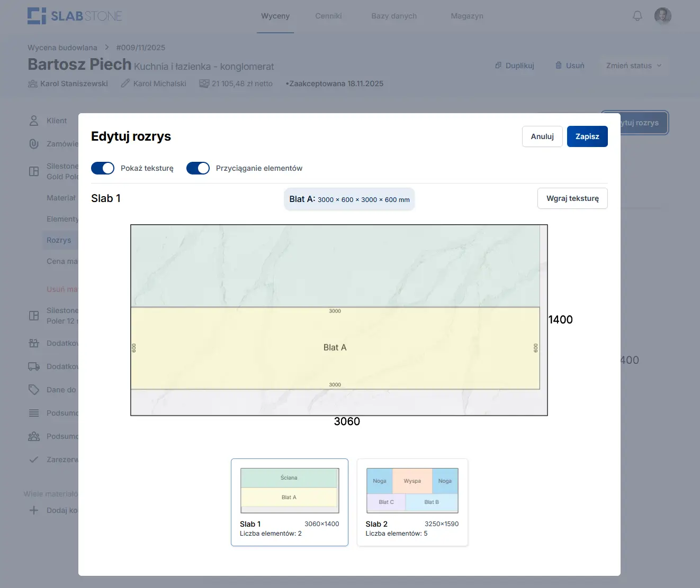
Task: Open user profile avatar
Action: 662,16
